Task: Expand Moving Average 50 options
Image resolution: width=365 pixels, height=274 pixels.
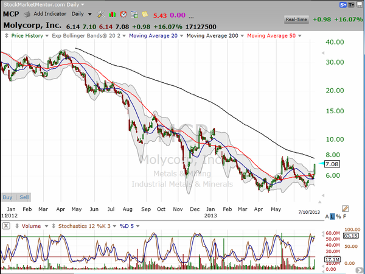Action: coord(300,36)
